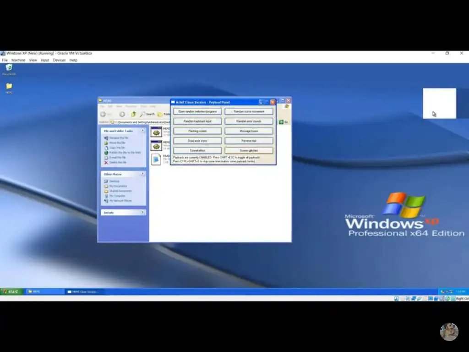Click the Right Ctrl host key indicator
The height and width of the screenshot is (352, 469).
coord(463,298)
